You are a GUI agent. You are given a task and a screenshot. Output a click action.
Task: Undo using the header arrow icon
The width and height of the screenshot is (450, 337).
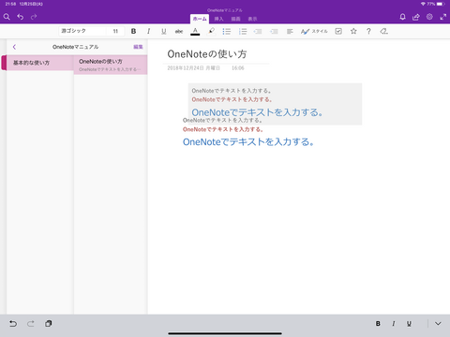tap(21, 17)
